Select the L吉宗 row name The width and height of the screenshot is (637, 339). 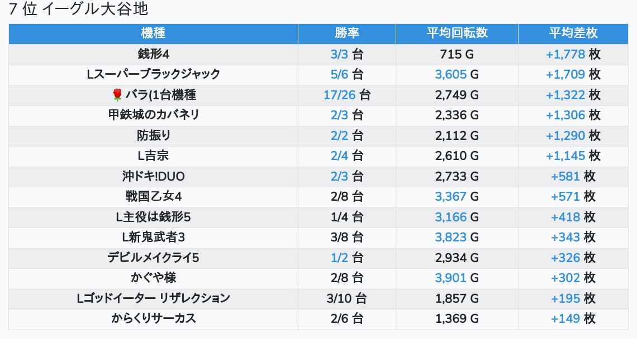(x=153, y=156)
